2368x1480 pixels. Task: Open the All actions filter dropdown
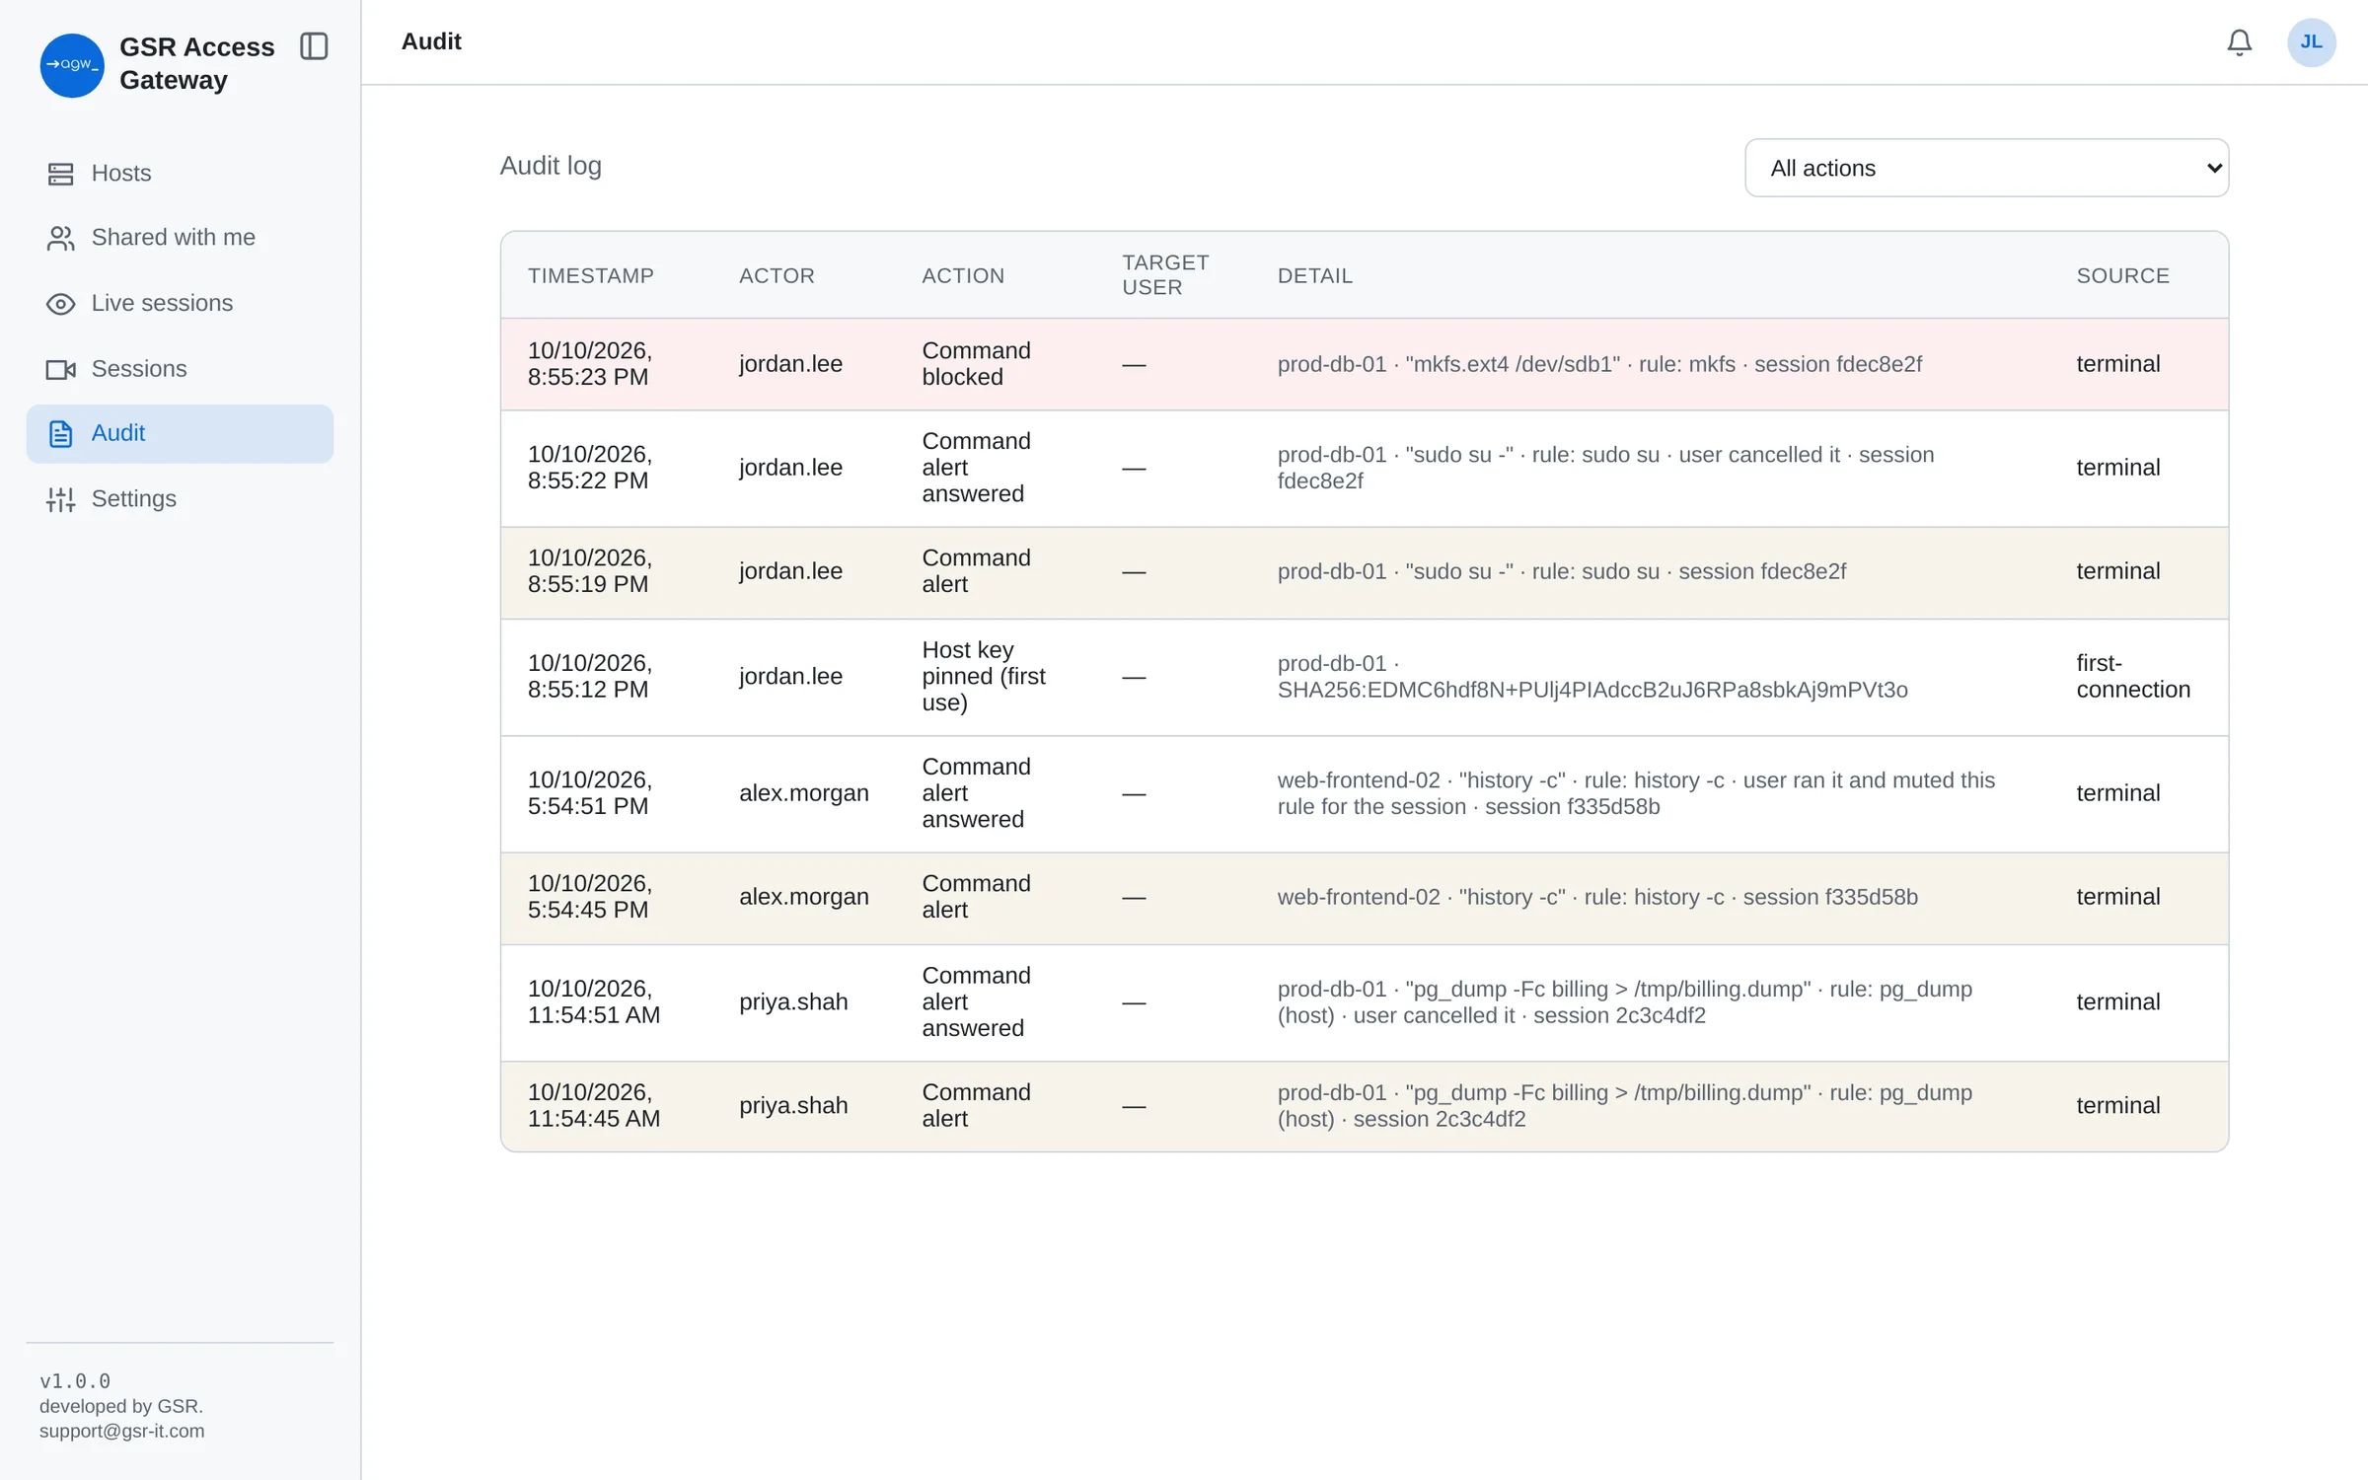pyautogui.click(x=1985, y=168)
